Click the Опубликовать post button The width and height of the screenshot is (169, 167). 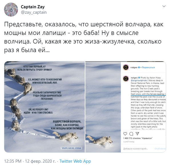point(160,149)
